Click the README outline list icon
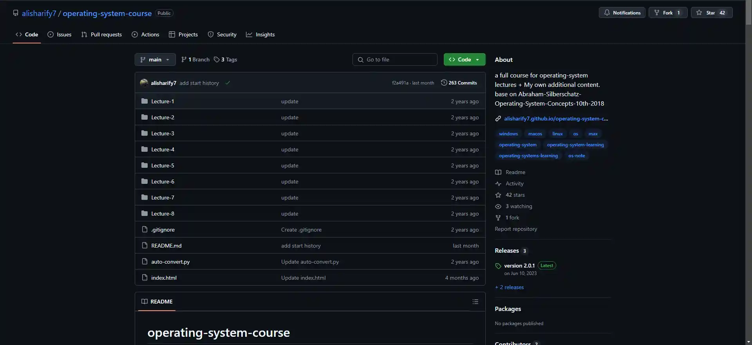Image resolution: width=752 pixels, height=345 pixels. coord(475,302)
